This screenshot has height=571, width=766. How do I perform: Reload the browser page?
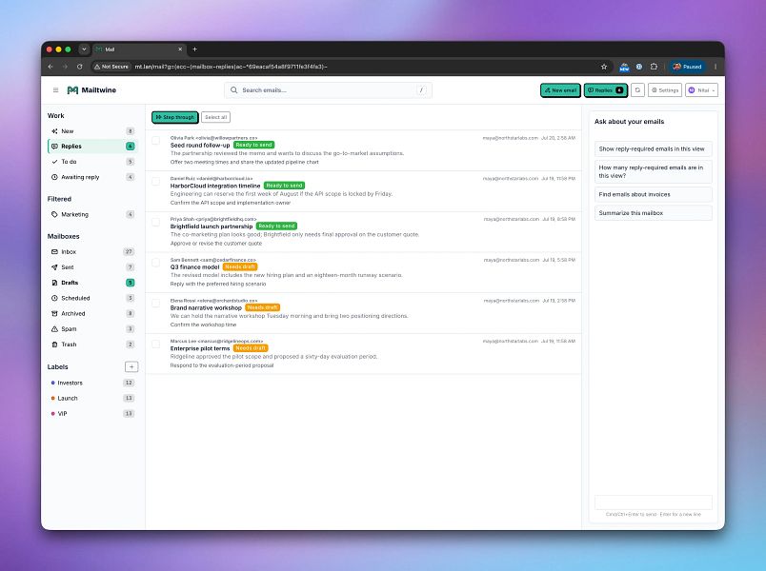coord(80,67)
